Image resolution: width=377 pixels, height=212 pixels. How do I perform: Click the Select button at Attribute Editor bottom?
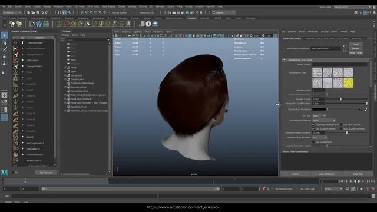coord(295,174)
